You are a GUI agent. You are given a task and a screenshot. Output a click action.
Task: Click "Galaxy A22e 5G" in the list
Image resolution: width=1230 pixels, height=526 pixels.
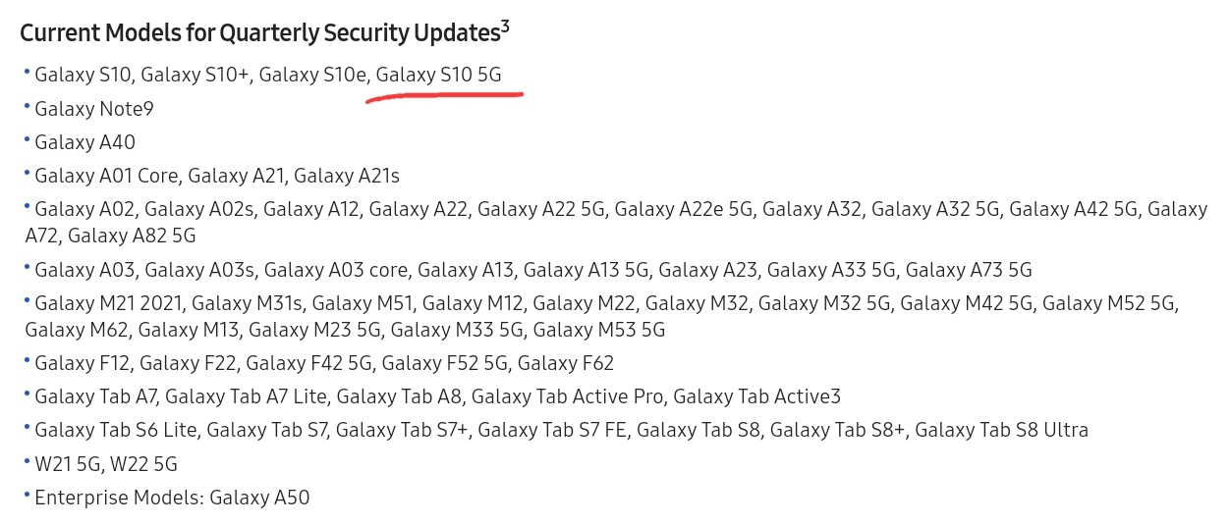684,209
